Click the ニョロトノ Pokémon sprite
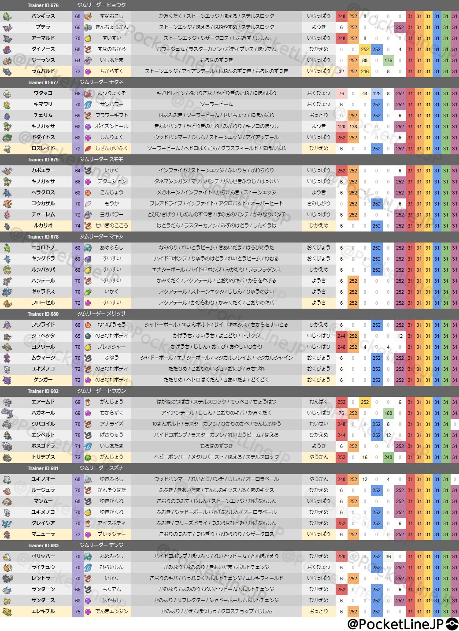The height and width of the screenshot is (631, 459). 7,248
